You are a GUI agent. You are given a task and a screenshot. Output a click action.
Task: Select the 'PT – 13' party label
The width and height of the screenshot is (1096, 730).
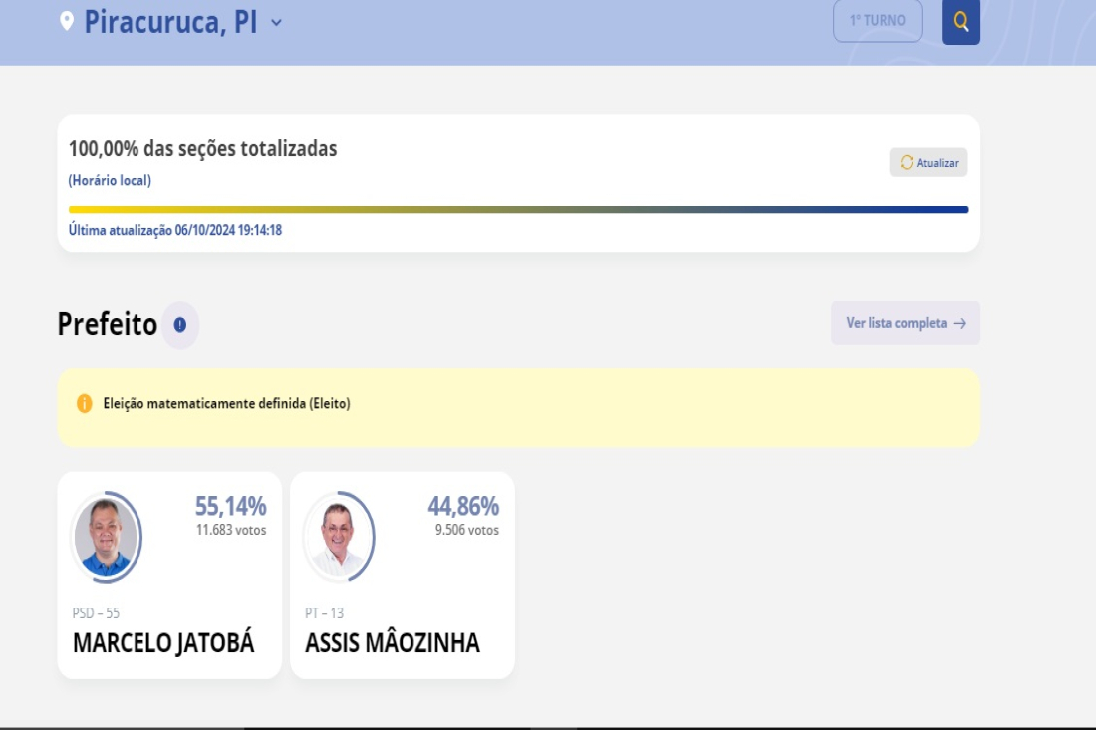(325, 612)
